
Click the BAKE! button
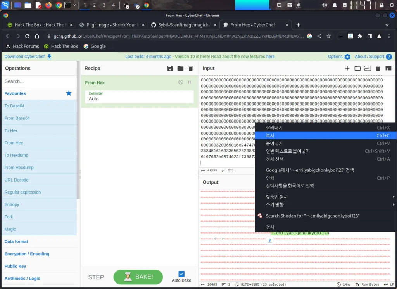click(138, 277)
